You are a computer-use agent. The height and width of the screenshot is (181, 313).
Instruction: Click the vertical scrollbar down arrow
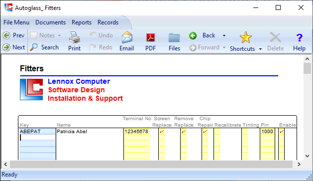(x=307, y=156)
